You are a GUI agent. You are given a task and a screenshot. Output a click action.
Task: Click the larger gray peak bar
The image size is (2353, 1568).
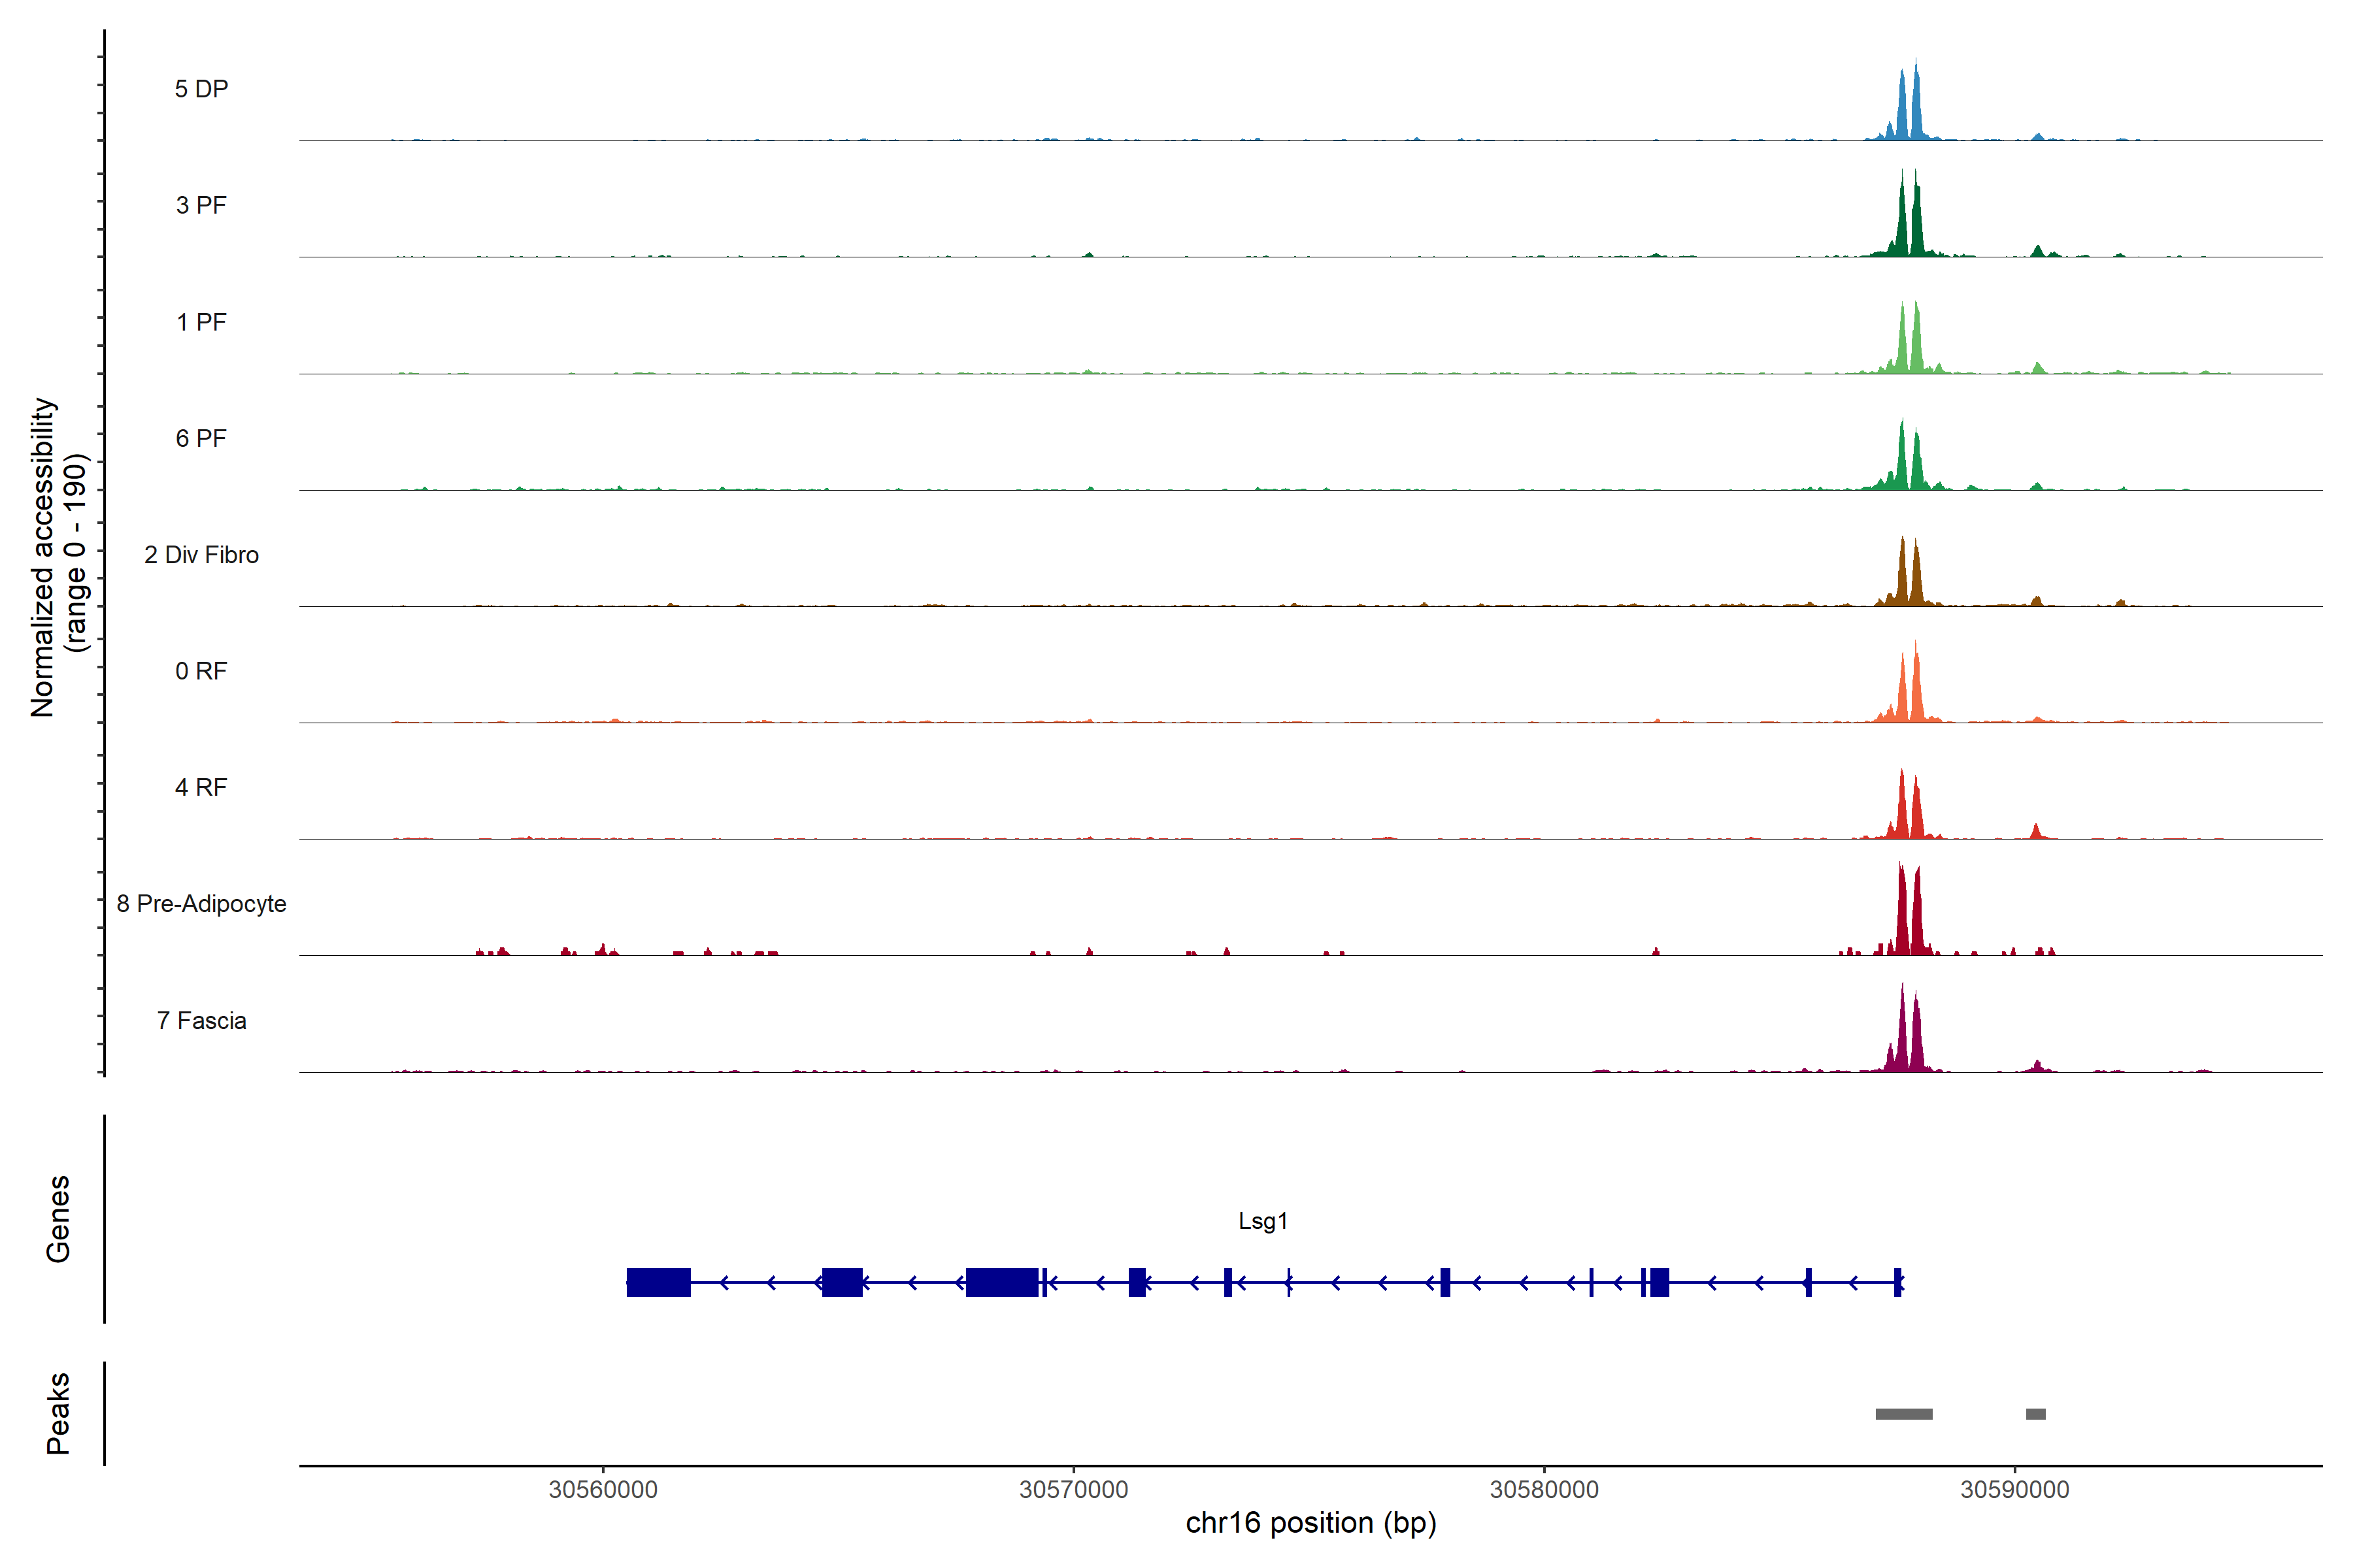(1904, 1414)
